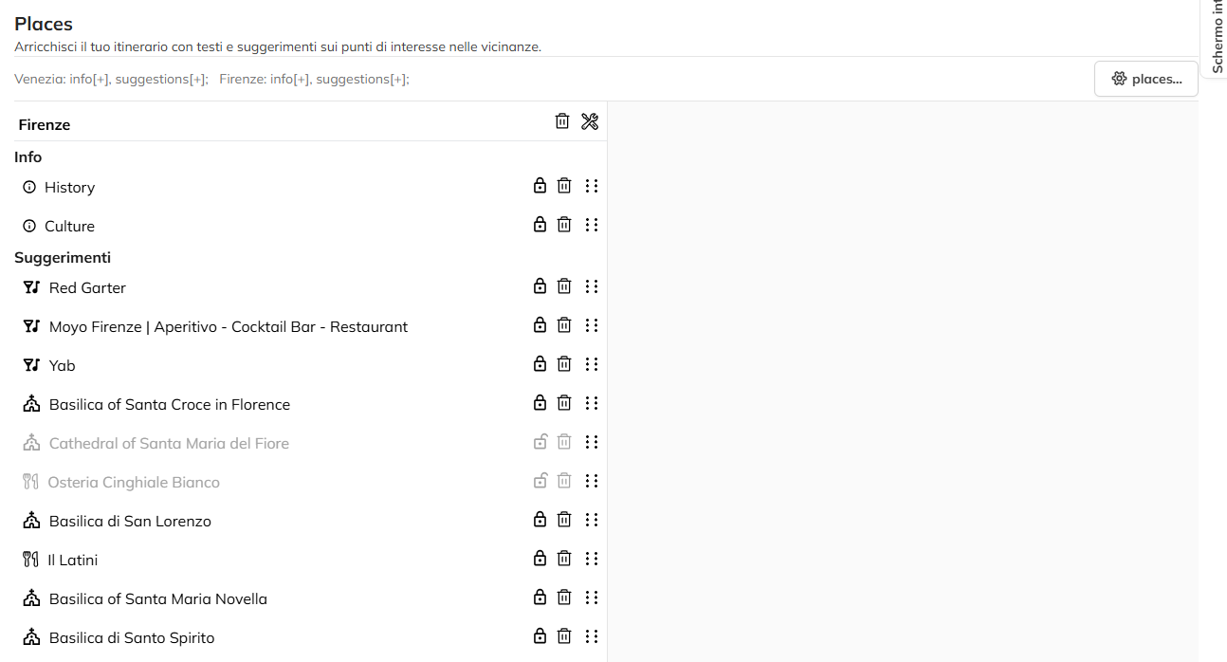Open the places... settings button

pyautogui.click(x=1145, y=79)
